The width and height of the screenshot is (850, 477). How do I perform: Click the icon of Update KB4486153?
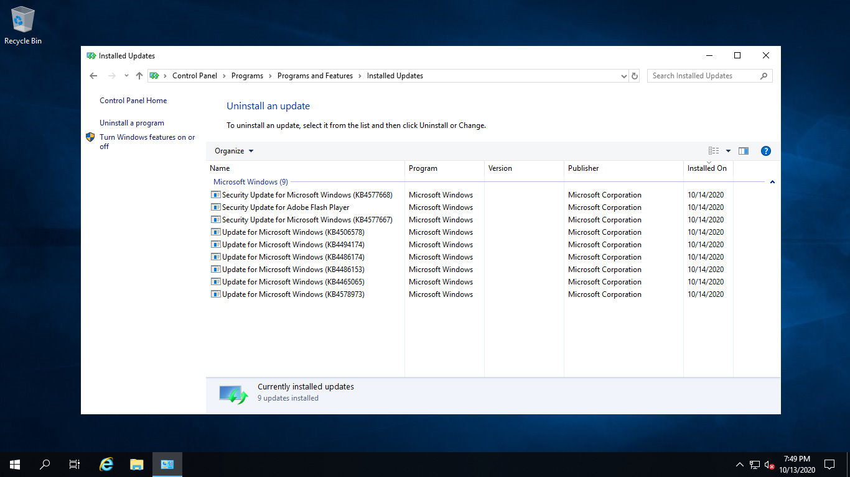(216, 270)
